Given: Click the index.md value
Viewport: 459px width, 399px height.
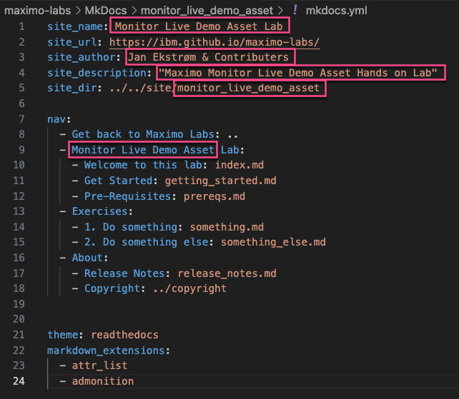Looking at the screenshot, I should (240, 165).
